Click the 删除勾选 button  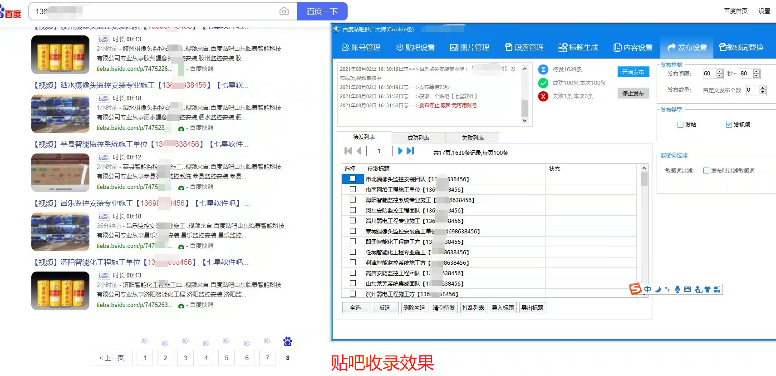coord(414,307)
